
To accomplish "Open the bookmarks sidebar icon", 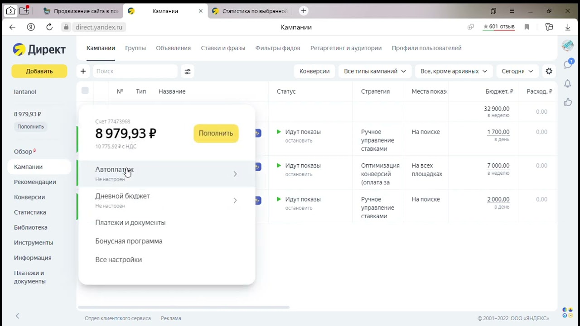I will click(x=493, y=11).
